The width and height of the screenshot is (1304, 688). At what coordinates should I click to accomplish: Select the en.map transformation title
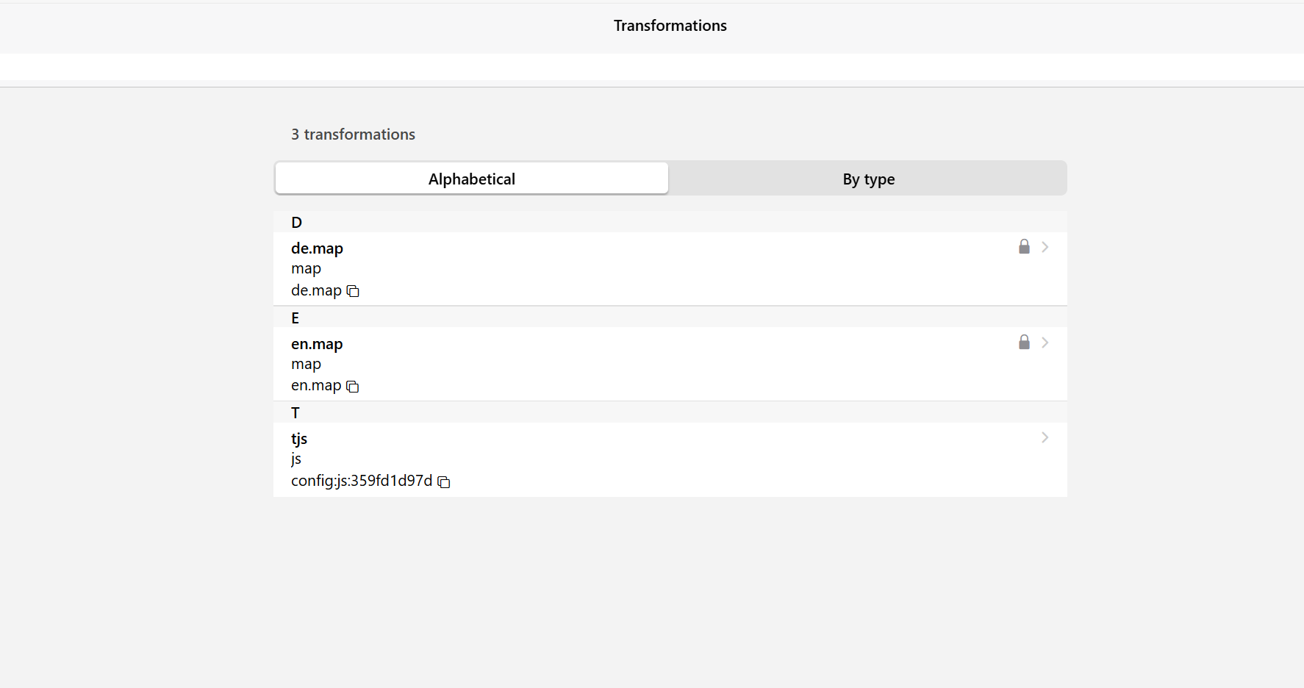point(317,344)
